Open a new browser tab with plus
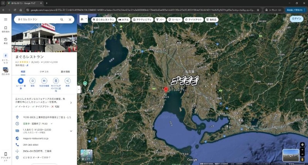This screenshot has width=308, height=165. pos(47,3)
